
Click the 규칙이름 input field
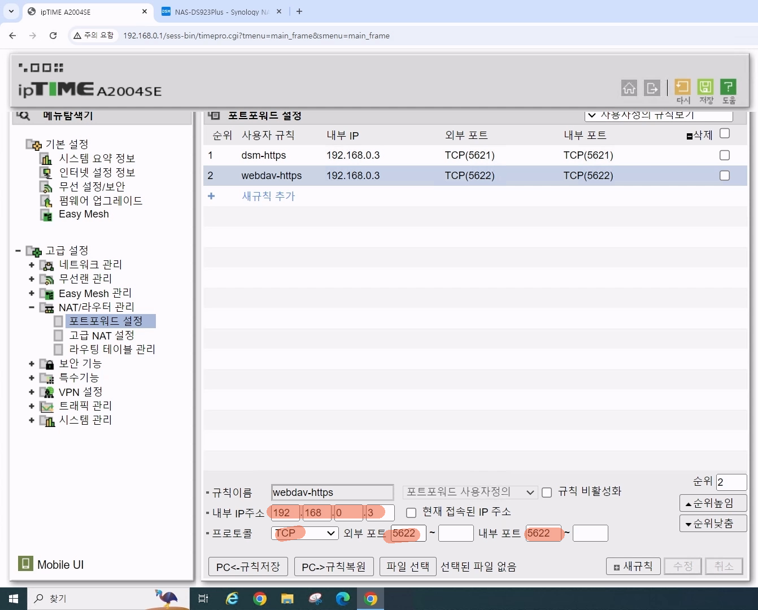[332, 493]
